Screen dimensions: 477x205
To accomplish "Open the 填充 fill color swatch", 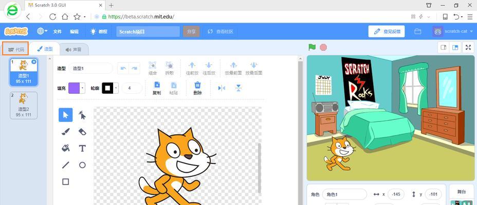I will (x=77, y=88).
